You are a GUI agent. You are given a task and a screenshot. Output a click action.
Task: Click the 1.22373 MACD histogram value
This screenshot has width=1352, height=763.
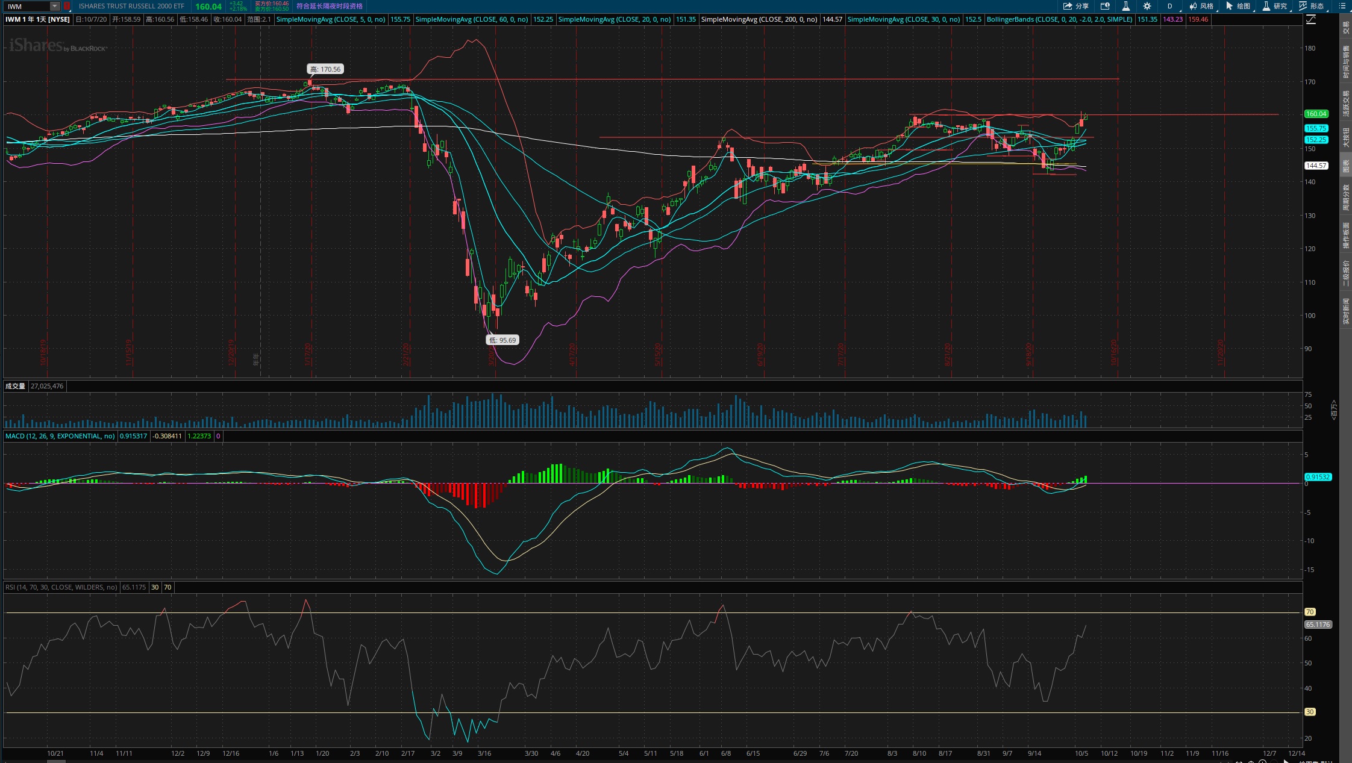(x=199, y=436)
